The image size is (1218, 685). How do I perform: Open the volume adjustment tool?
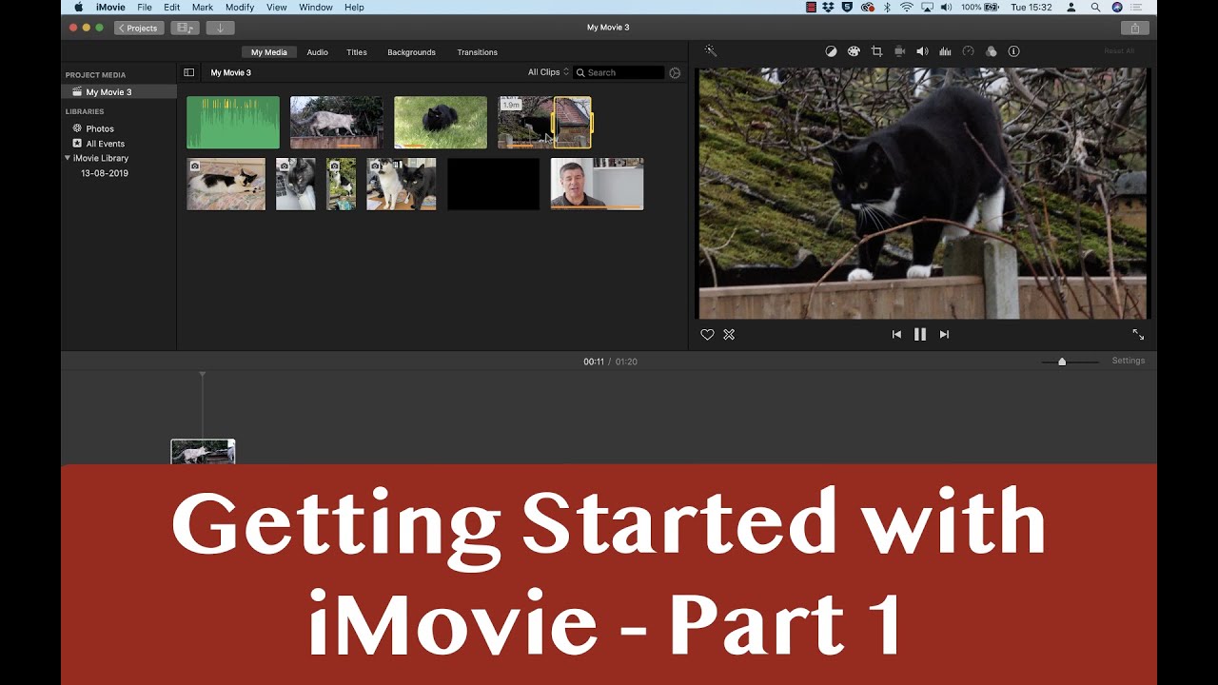click(x=922, y=51)
